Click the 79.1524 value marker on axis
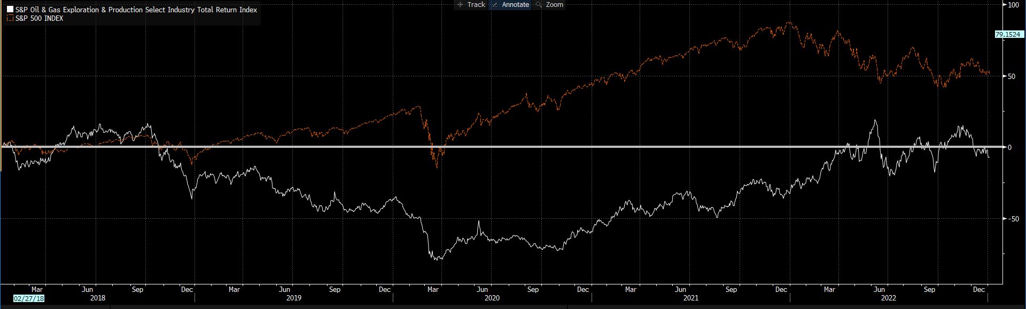 tap(1007, 34)
